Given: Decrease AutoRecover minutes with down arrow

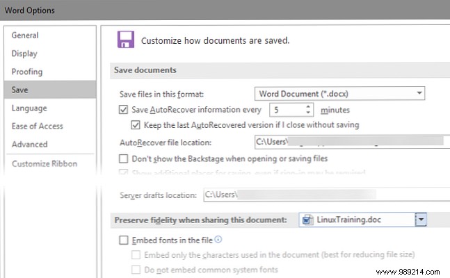Looking at the screenshot, I should click(308, 113).
